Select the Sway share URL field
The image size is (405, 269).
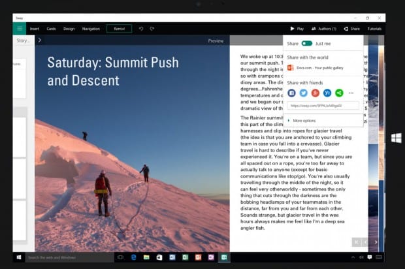tap(323, 106)
